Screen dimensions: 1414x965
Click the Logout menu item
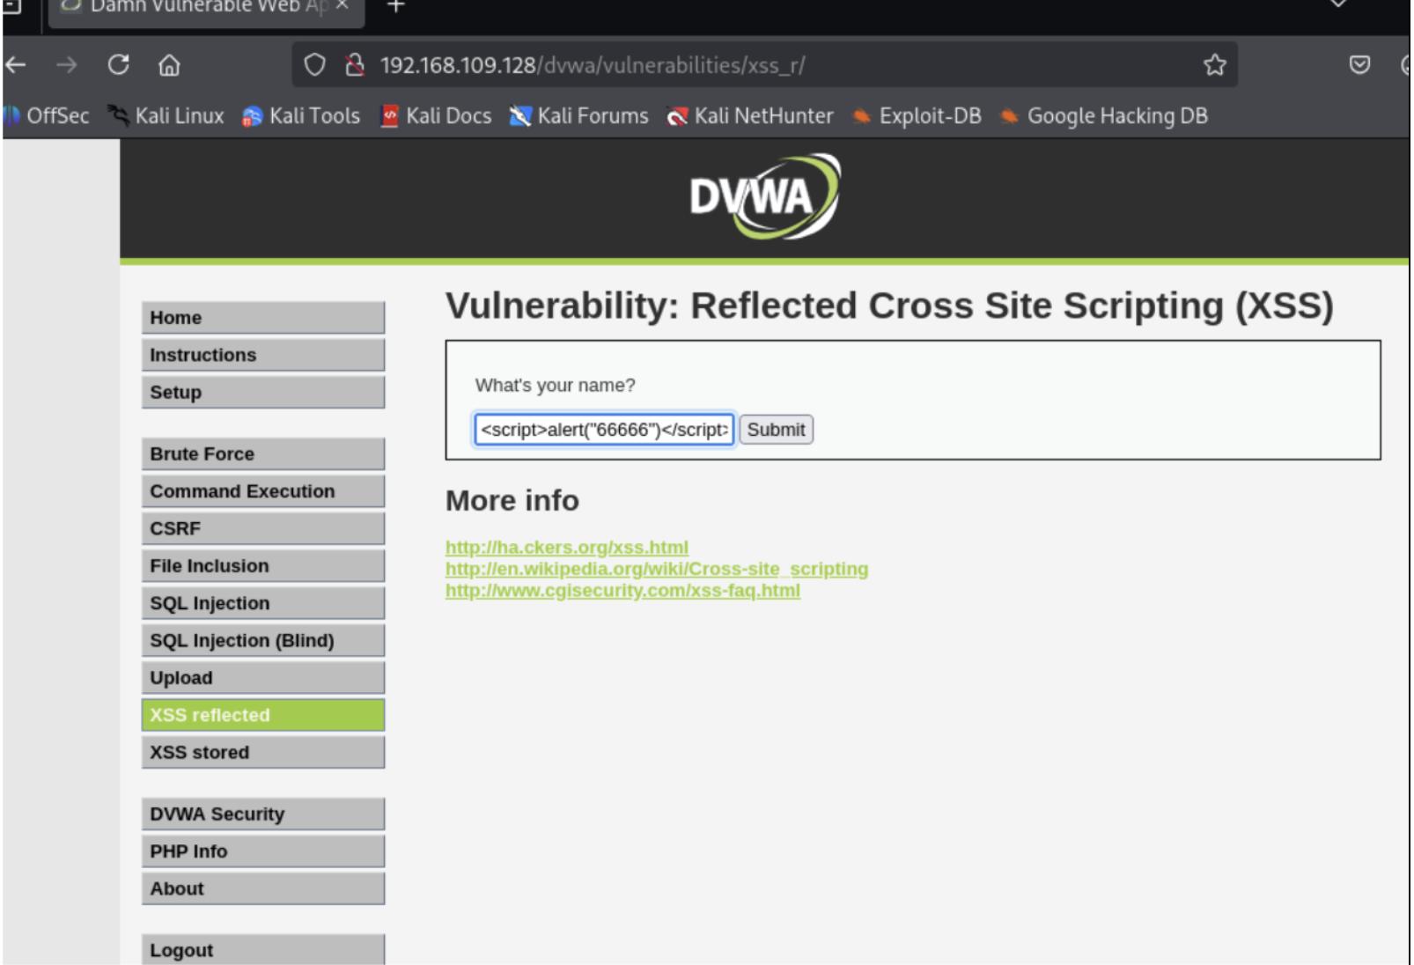tap(263, 950)
